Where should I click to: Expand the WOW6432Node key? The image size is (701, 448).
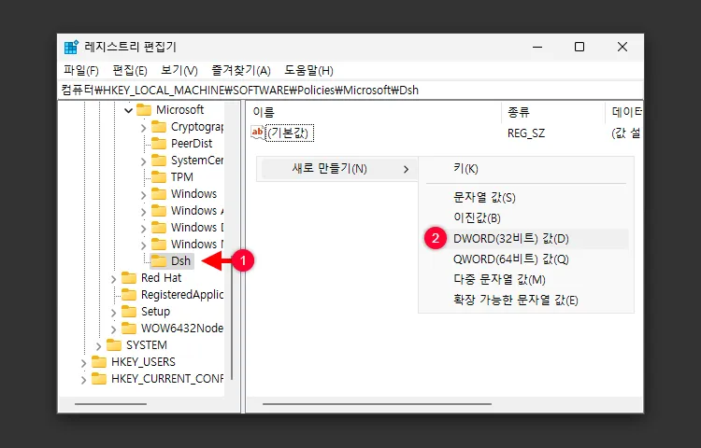[x=113, y=329]
